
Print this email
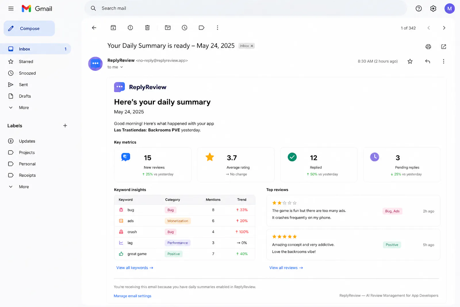pos(428,47)
